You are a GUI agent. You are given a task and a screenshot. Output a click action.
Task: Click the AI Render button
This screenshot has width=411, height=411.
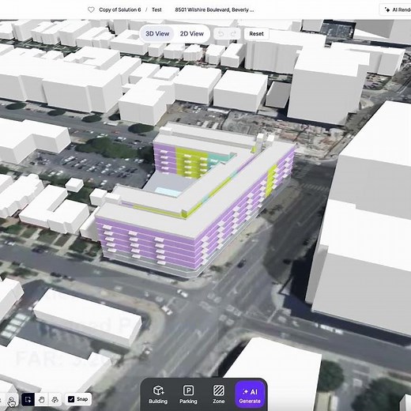[x=396, y=10]
